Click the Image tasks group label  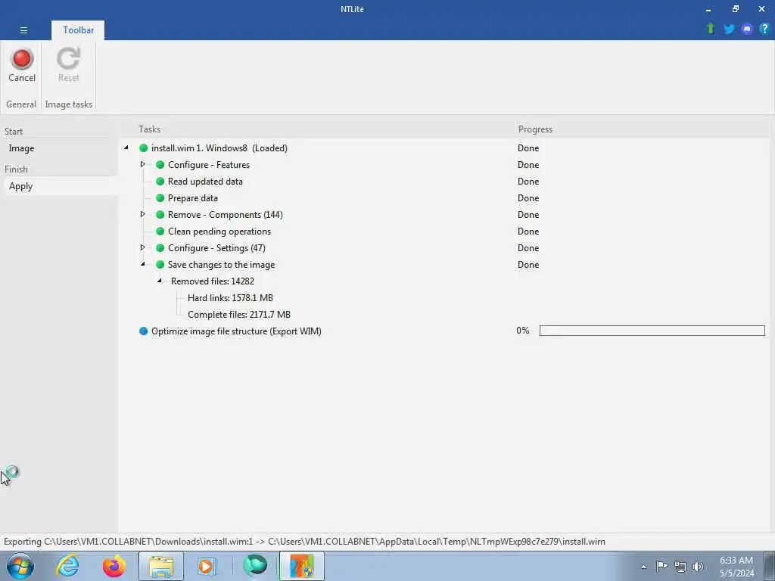[68, 104]
